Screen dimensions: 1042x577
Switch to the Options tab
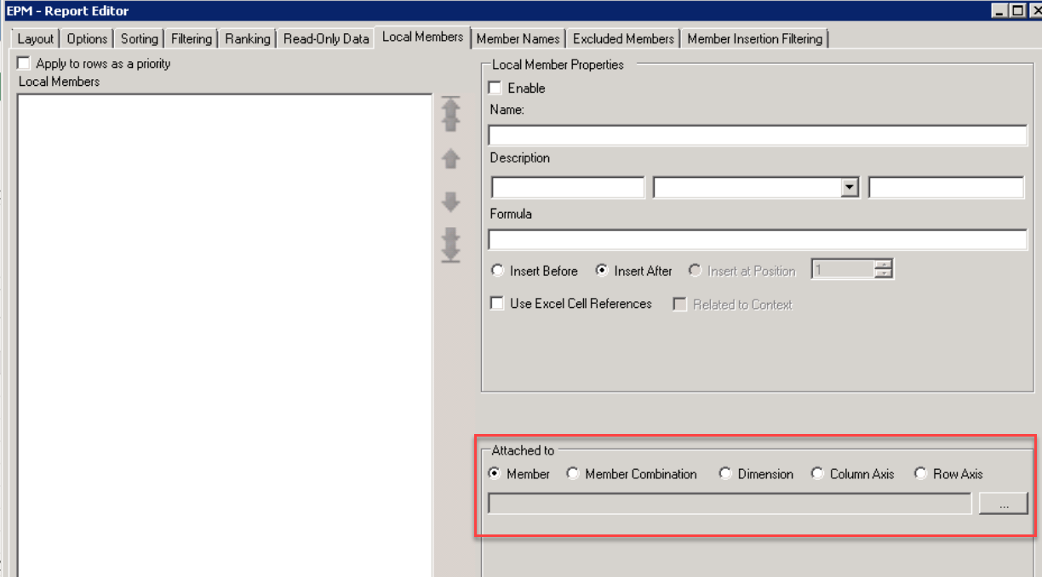click(x=87, y=38)
